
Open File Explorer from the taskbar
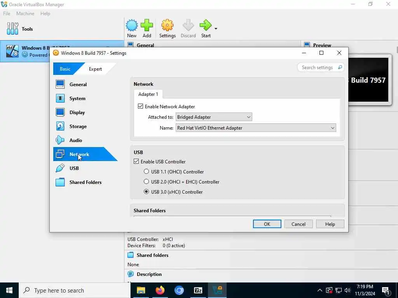tap(141, 290)
